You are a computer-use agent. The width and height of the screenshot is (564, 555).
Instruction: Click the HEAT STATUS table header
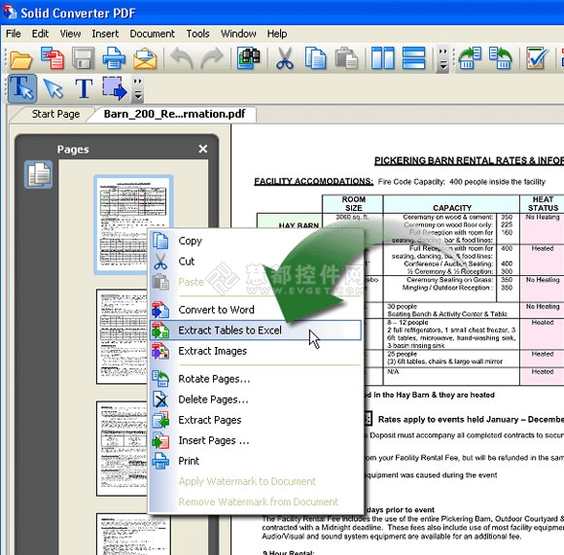543,204
